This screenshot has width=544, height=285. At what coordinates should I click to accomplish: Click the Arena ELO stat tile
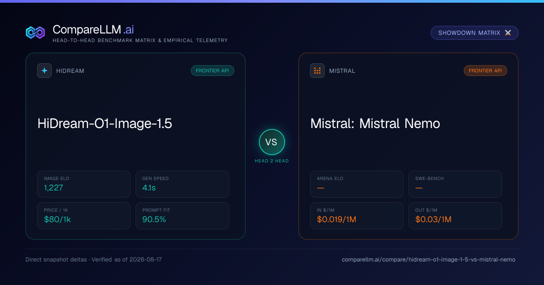tap(357, 184)
